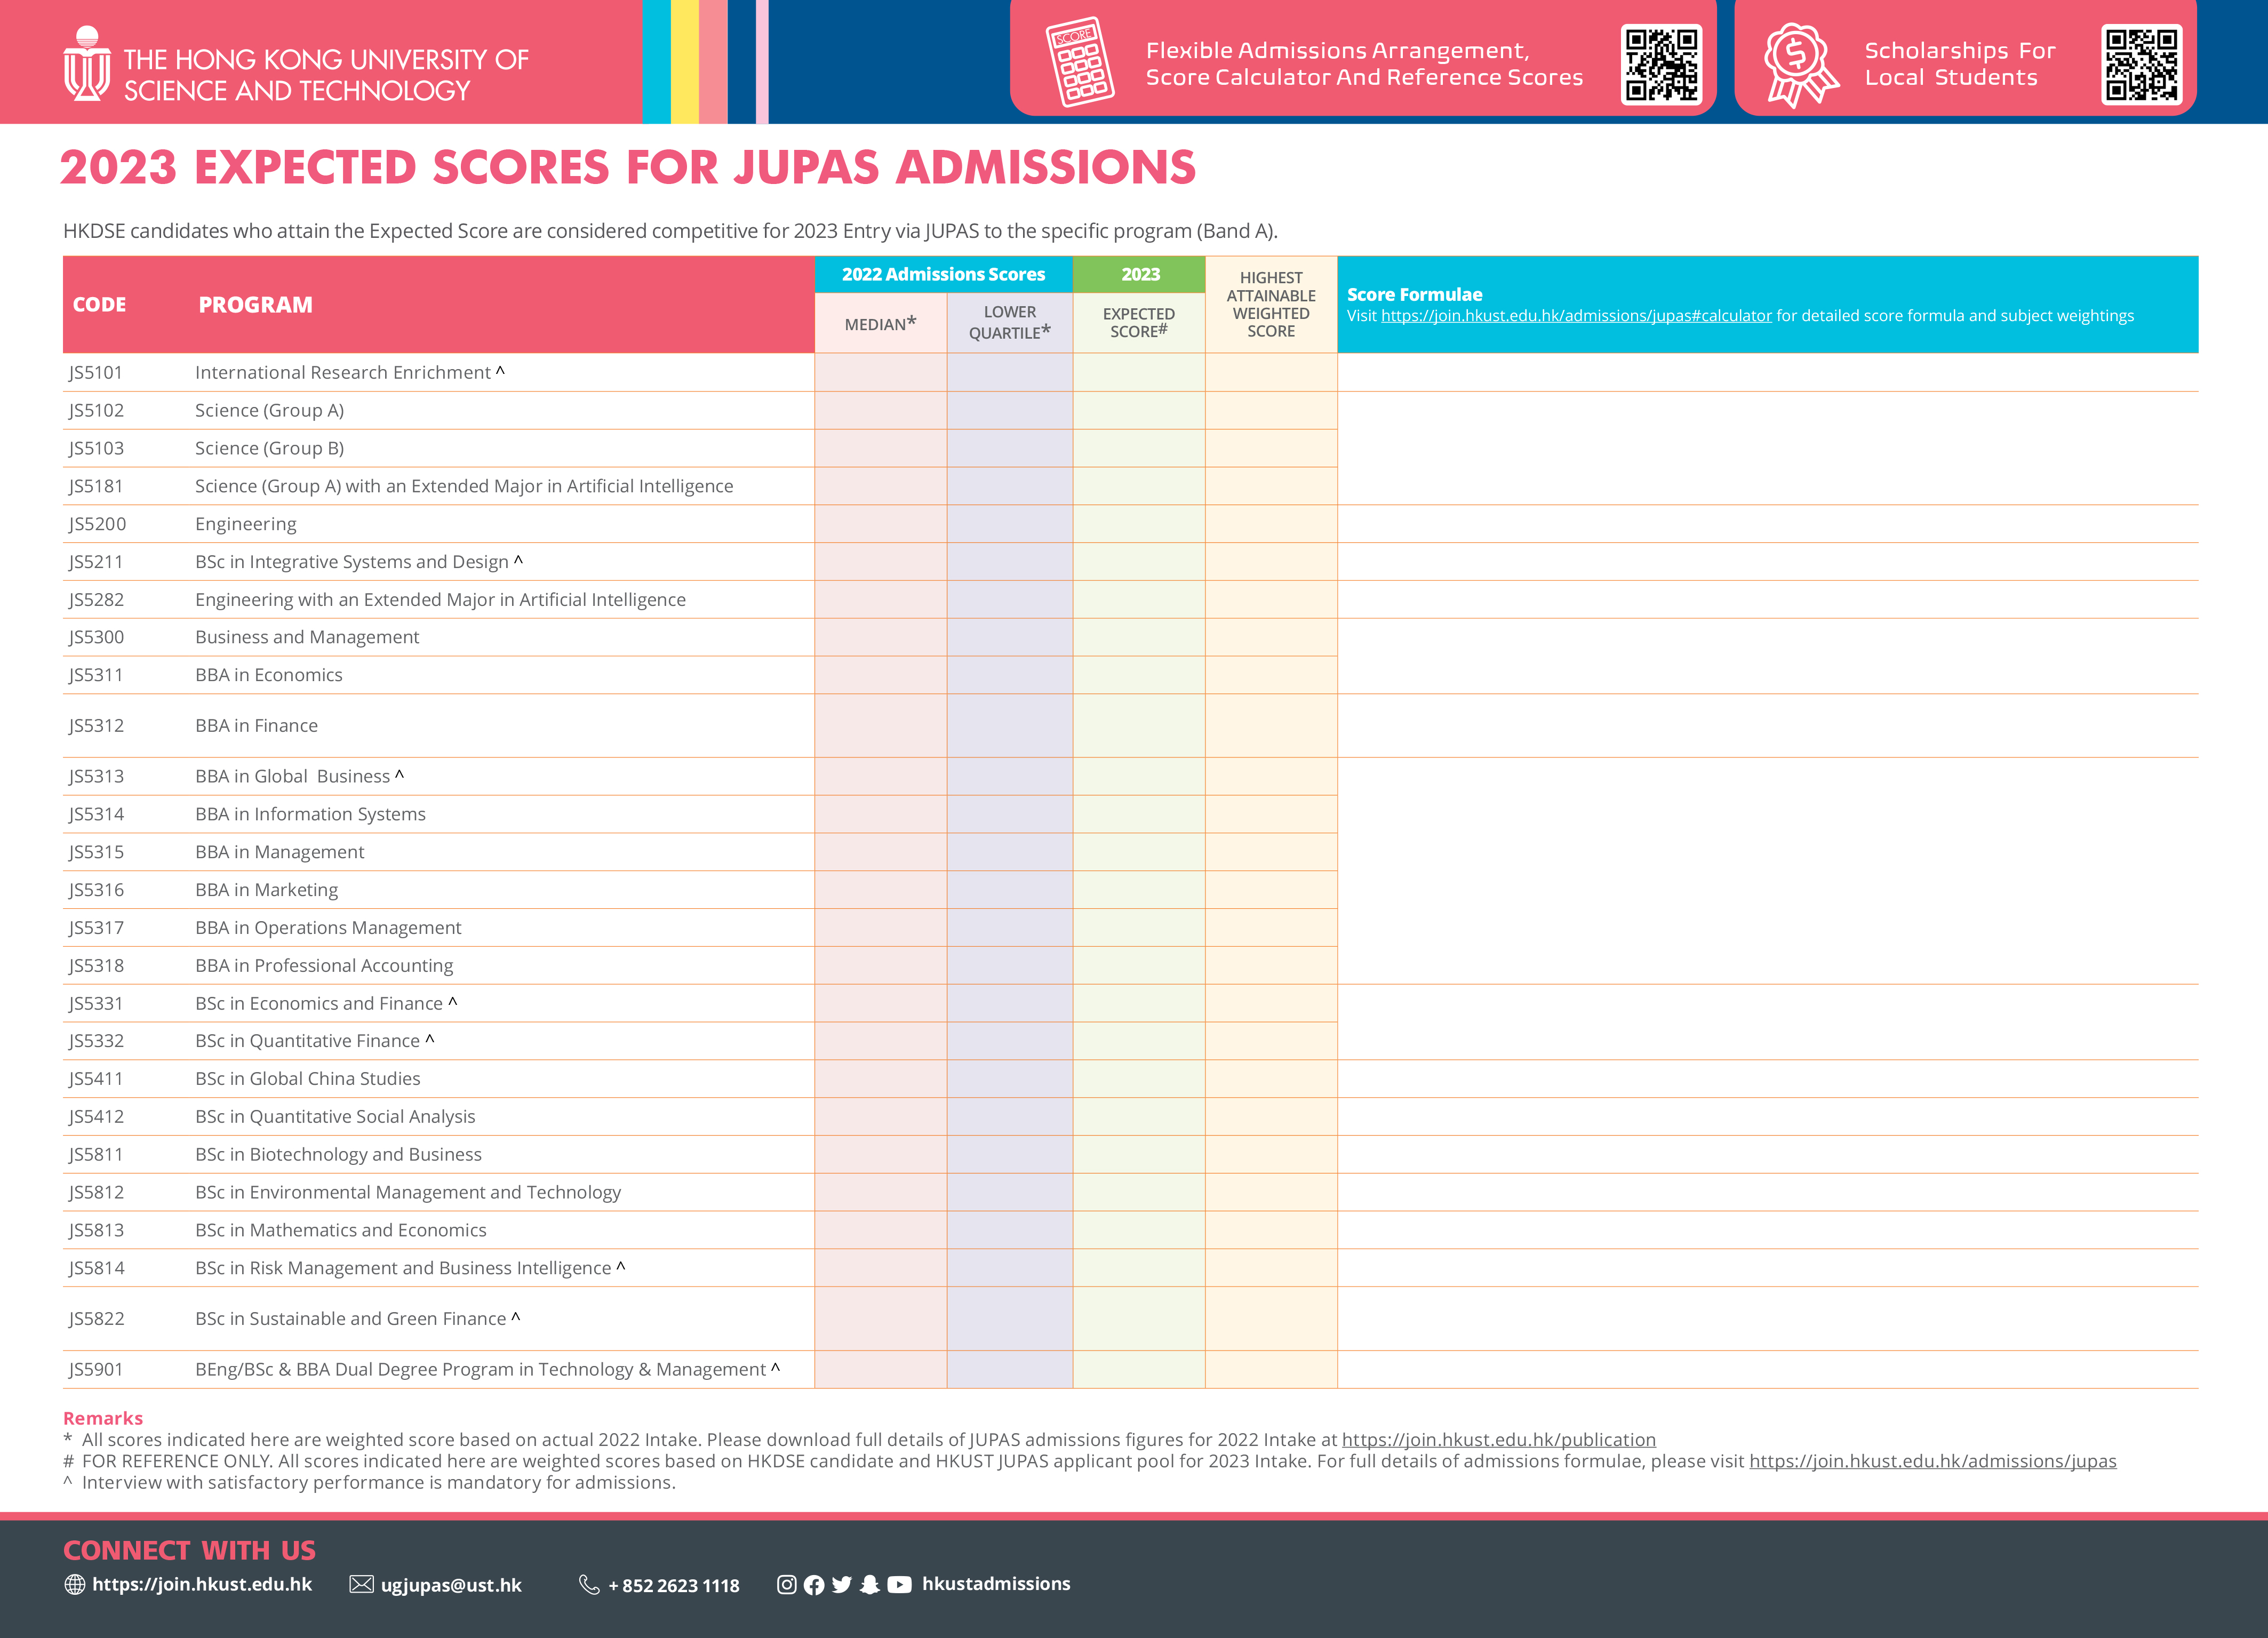Click the phone handset icon
Viewport: 2268px width, 1638px height.
(589, 1584)
